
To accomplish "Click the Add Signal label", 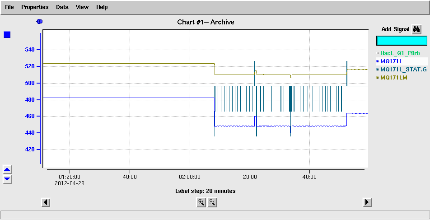I will tap(395, 29).
